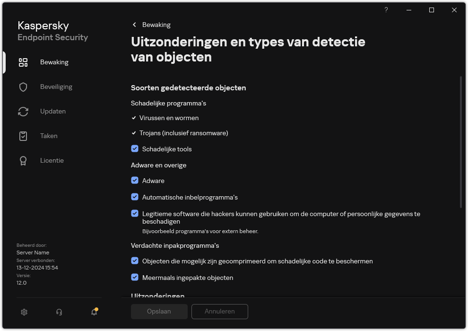Screen dimensions: 468x331
Task: Open Beveiliging via the shield icon
Action: coord(23,87)
